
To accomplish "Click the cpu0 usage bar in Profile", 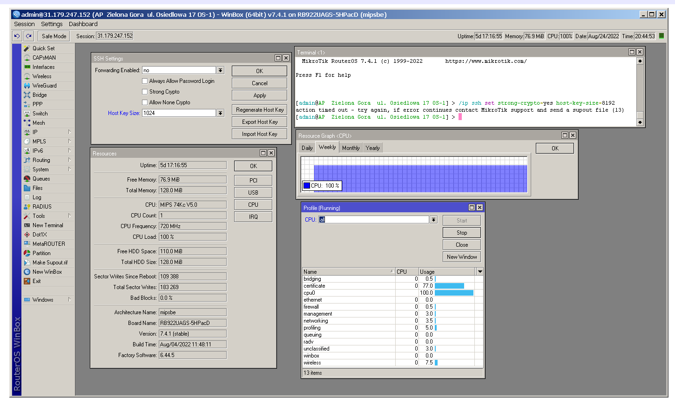I will pos(454,293).
